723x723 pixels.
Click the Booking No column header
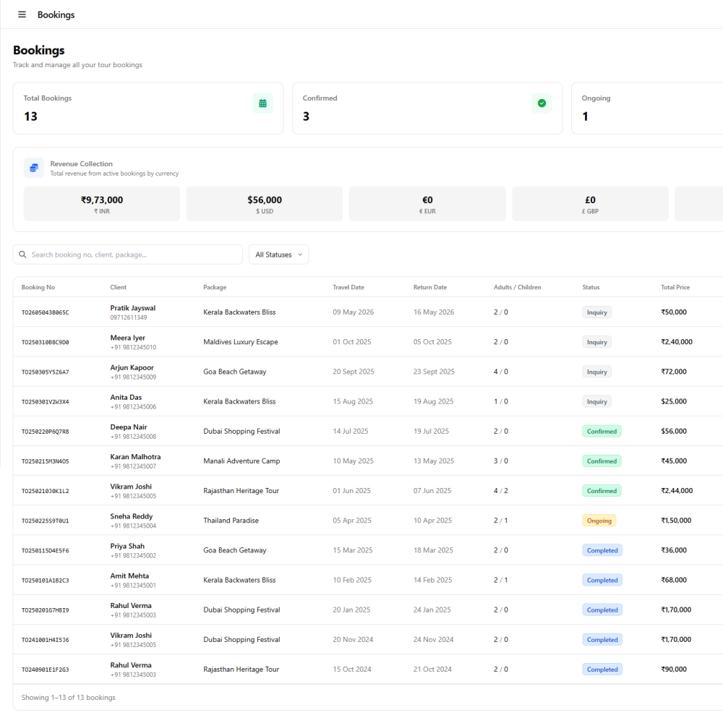point(38,287)
